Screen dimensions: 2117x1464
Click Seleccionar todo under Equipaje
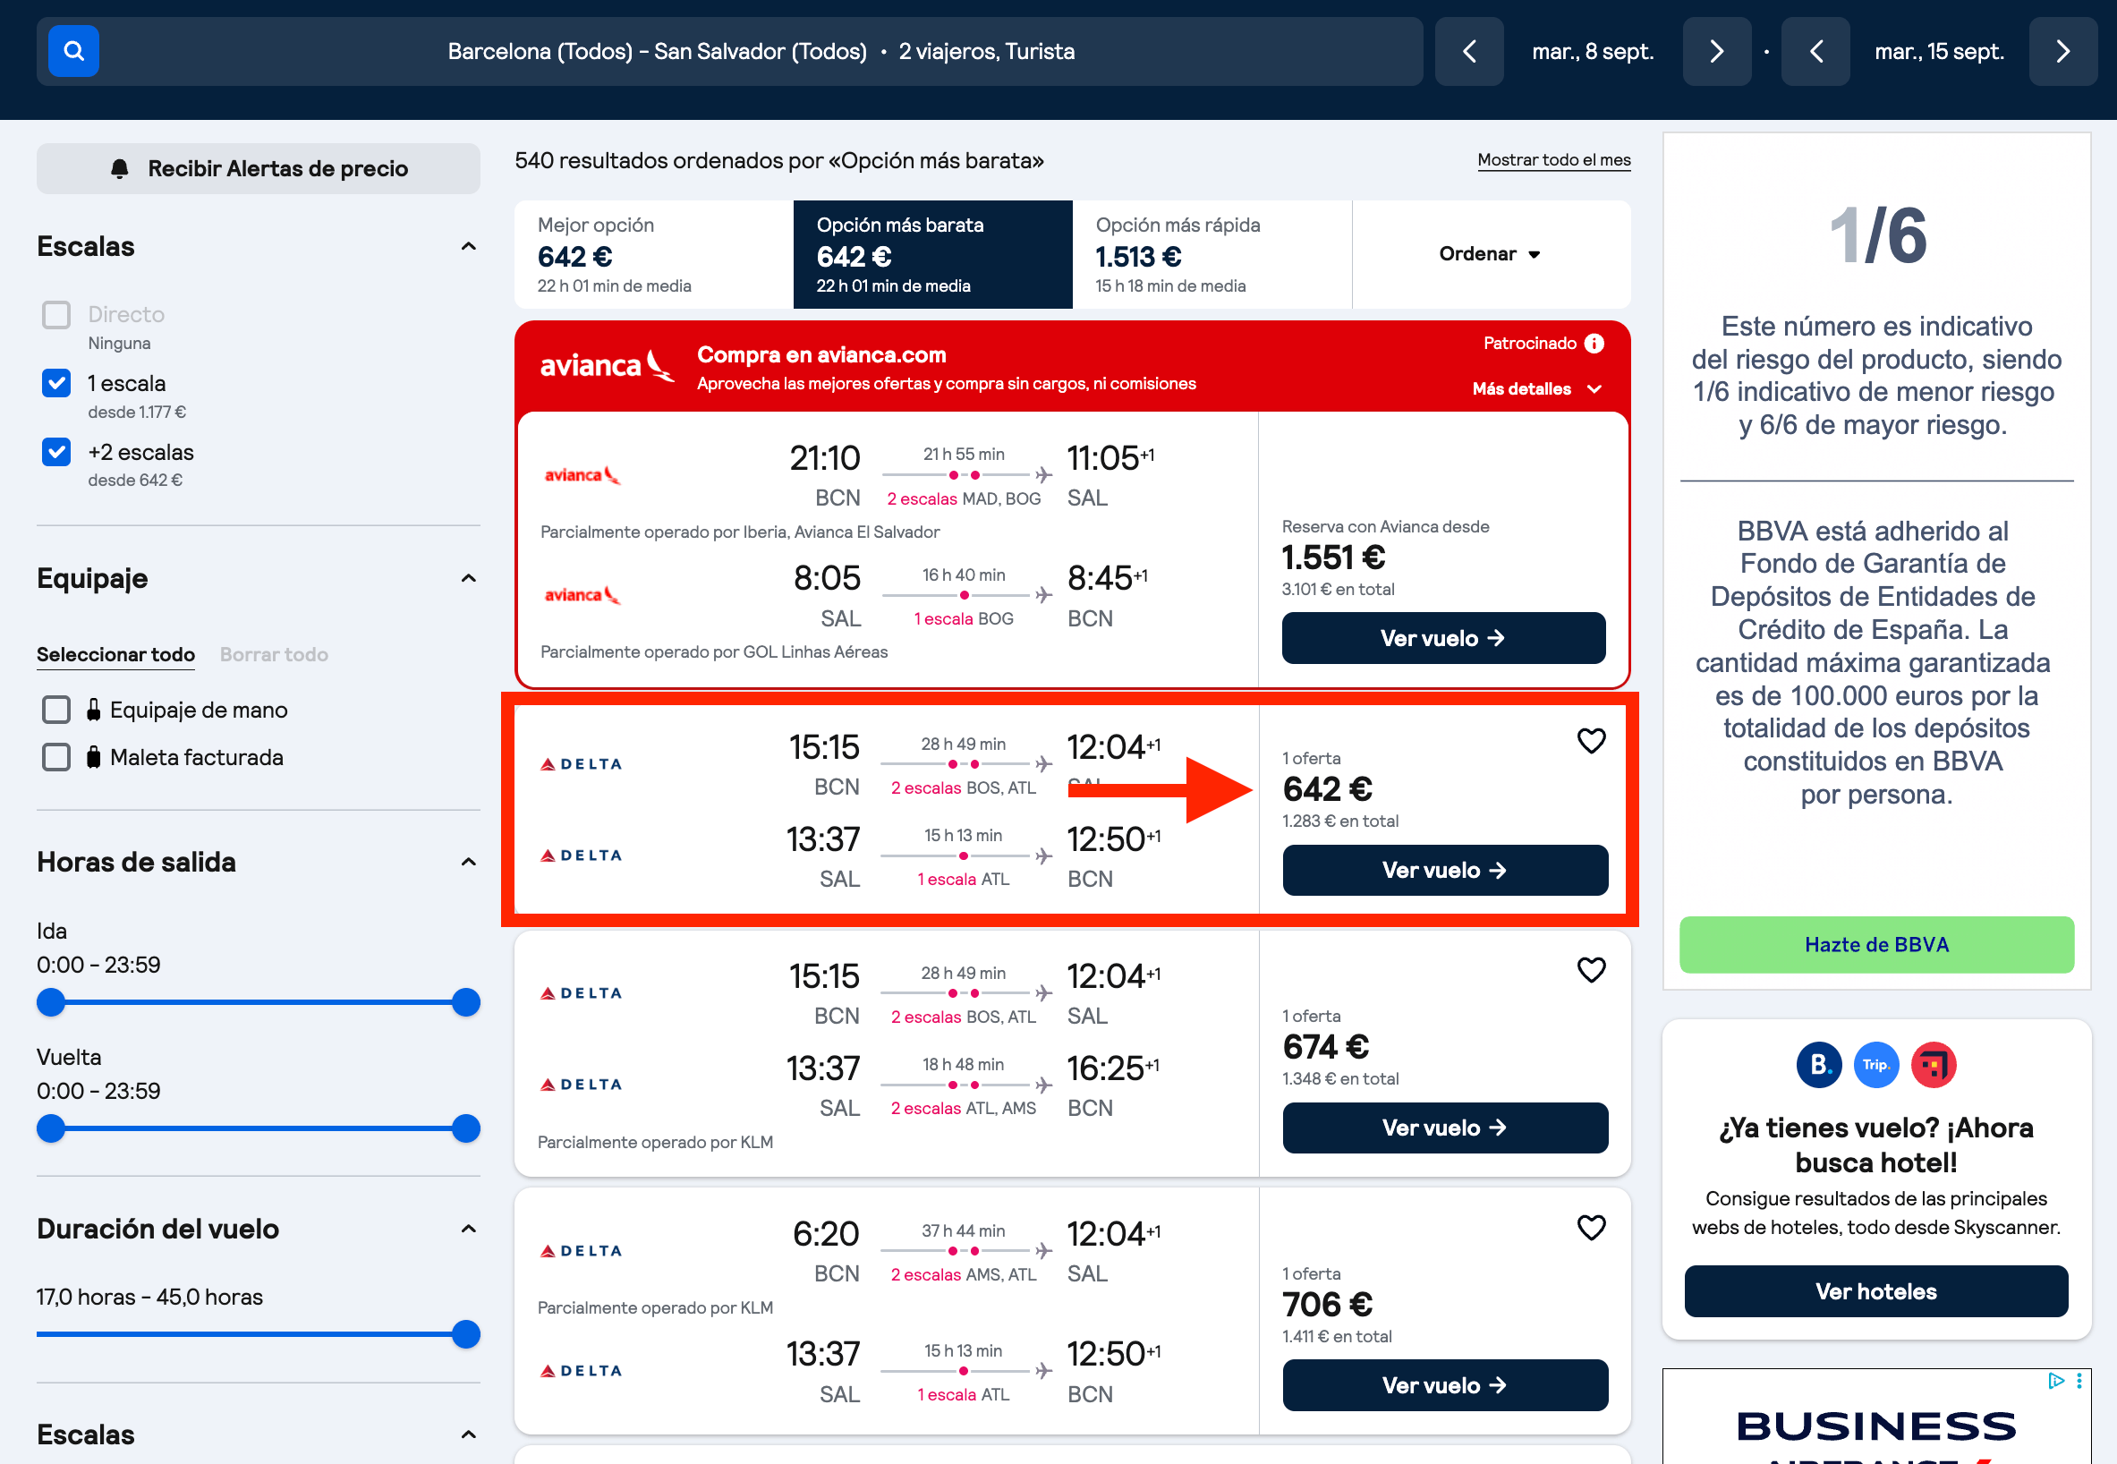[115, 655]
